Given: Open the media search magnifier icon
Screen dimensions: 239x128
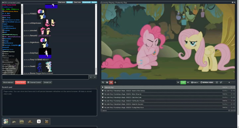Looking at the screenshot, I should [x=103, y=82].
